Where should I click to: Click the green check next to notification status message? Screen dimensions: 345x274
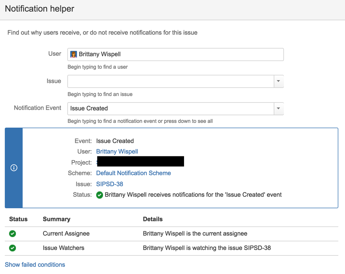[99, 195]
